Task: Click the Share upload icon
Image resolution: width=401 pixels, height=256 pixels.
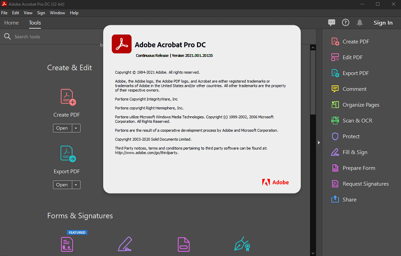Action: pos(335,199)
